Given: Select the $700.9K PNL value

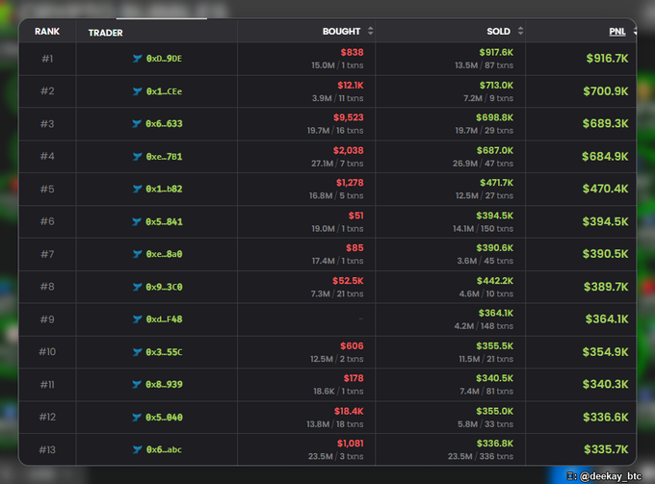Looking at the screenshot, I should click(606, 91).
